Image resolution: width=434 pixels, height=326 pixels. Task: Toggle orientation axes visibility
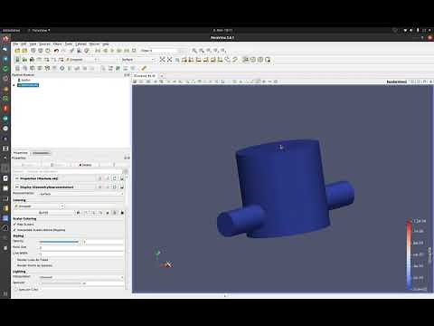[x=246, y=60]
